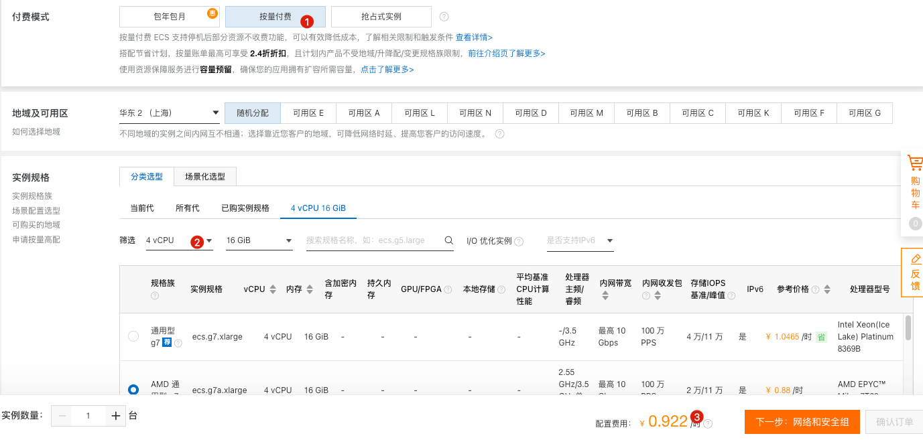
Task: Click the I/O 优化实例 help icon
Action: pyautogui.click(x=519, y=241)
